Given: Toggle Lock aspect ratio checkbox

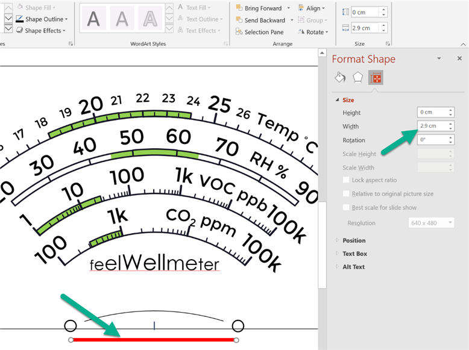Looking at the screenshot, I should (x=346, y=180).
